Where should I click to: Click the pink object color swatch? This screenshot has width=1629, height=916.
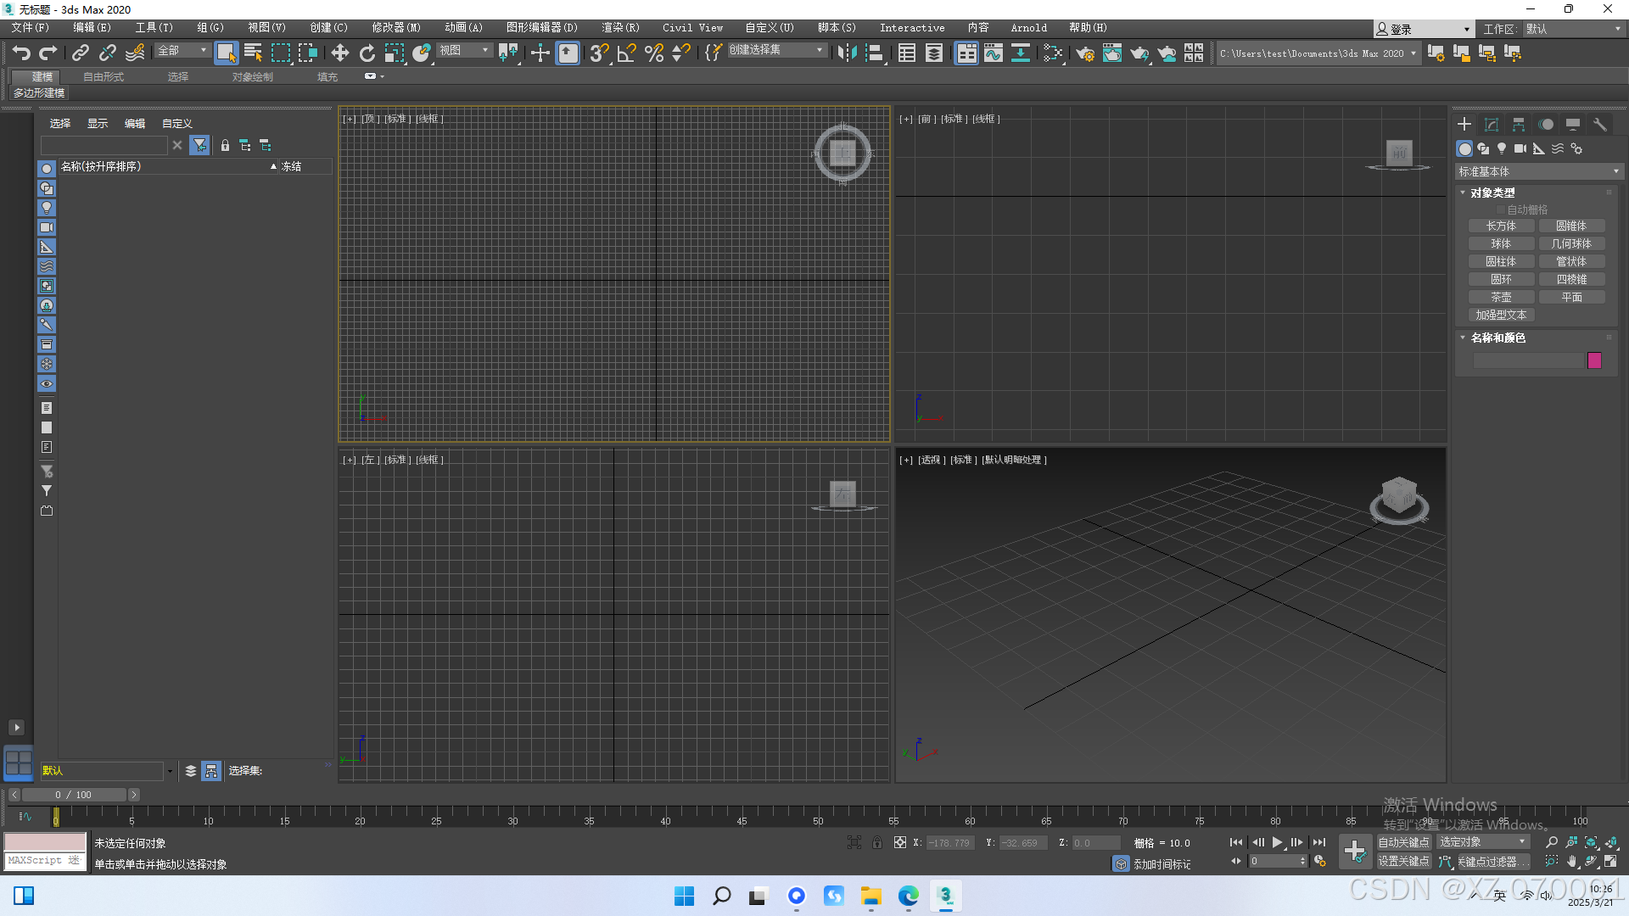1594,360
